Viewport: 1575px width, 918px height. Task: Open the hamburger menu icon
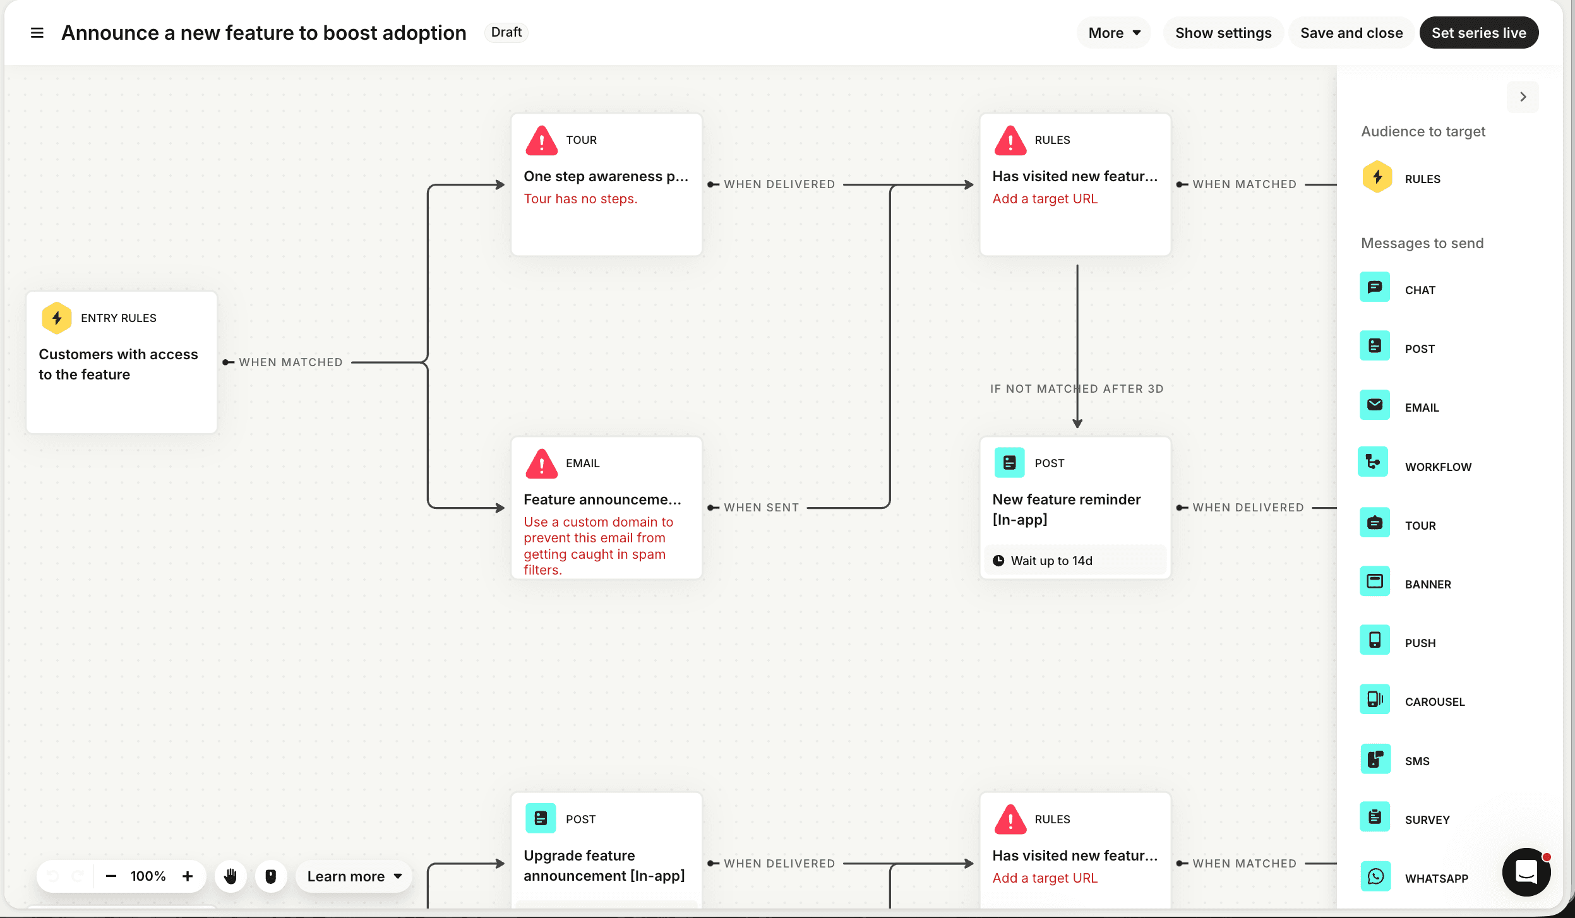(37, 33)
